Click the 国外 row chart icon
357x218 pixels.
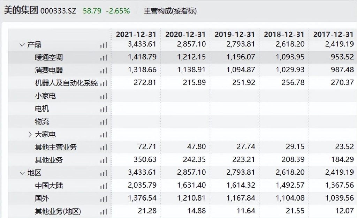(103, 199)
